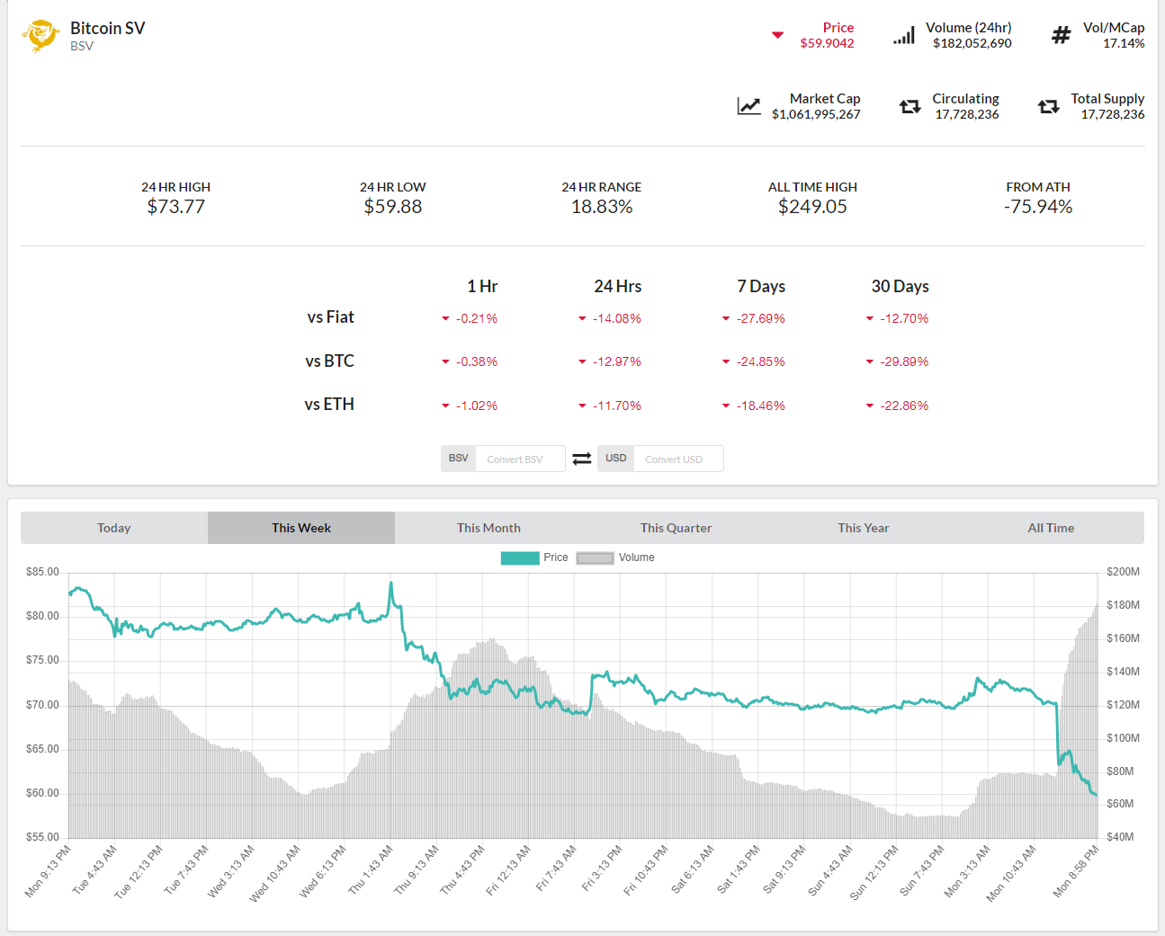Click the Total Supply arrows icon
The image size is (1165, 936).
pos(1049,106)
